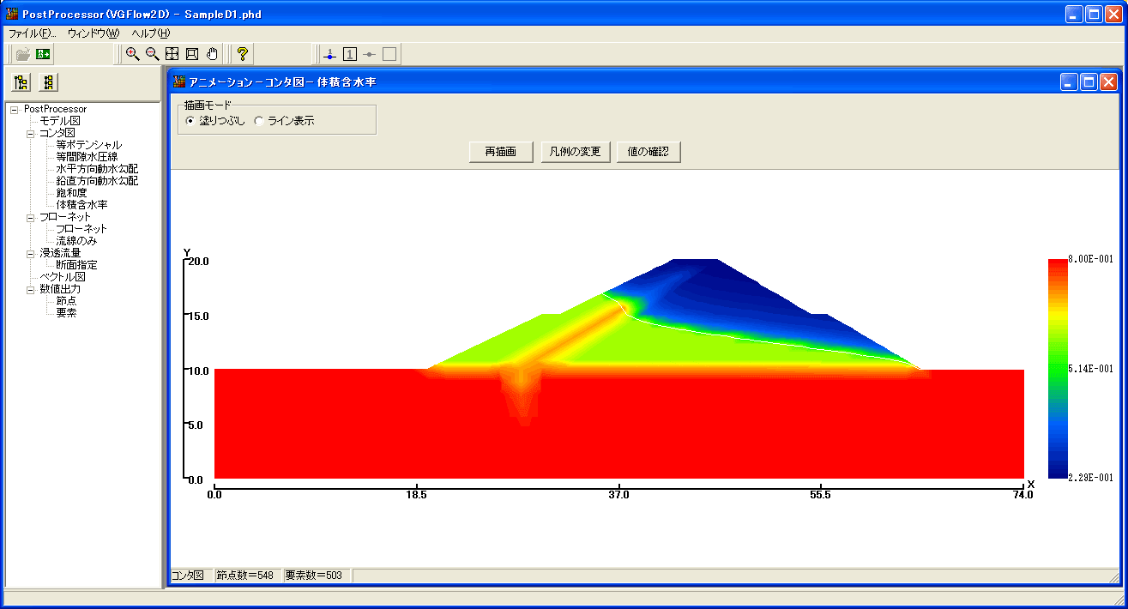Select the hand pan tool
1128x609 pixels.
pos(212,54)
